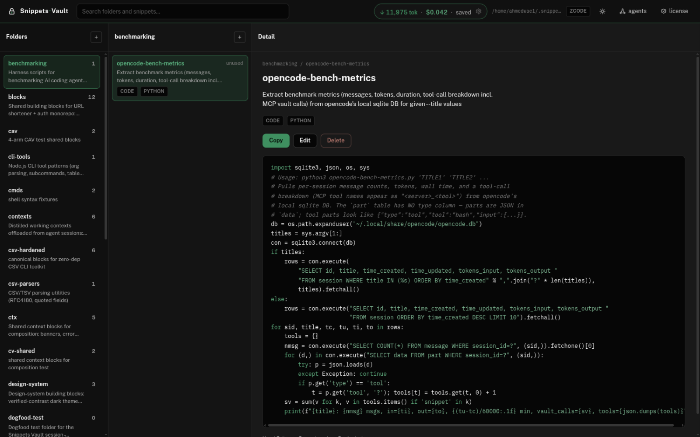Open the cmds folder
This screenshot has height=437, width=700.
(52, 194)
